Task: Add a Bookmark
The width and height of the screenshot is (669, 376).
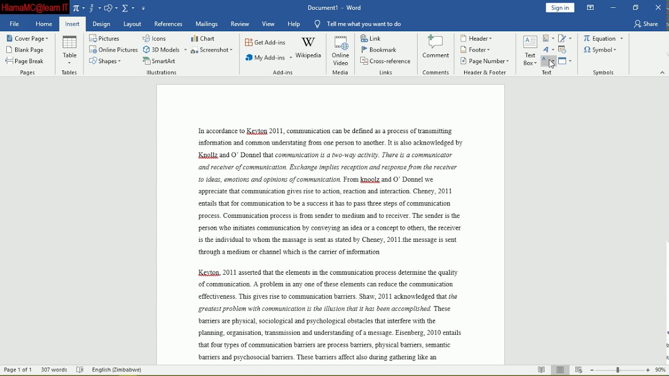Action: point(379,50)
